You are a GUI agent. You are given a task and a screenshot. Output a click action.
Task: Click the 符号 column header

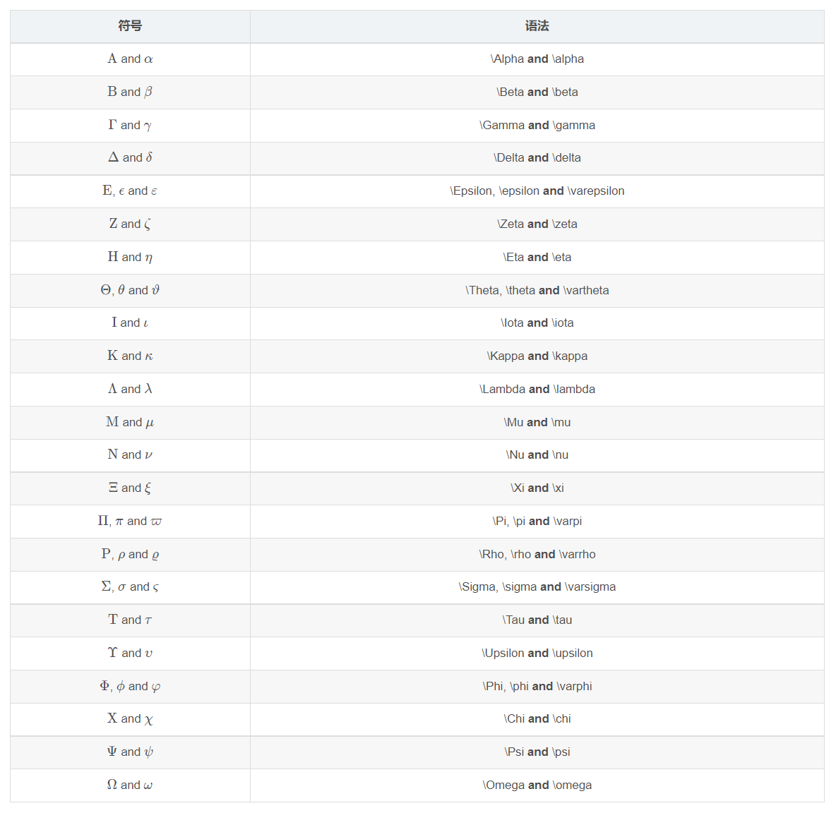point(130,26)
